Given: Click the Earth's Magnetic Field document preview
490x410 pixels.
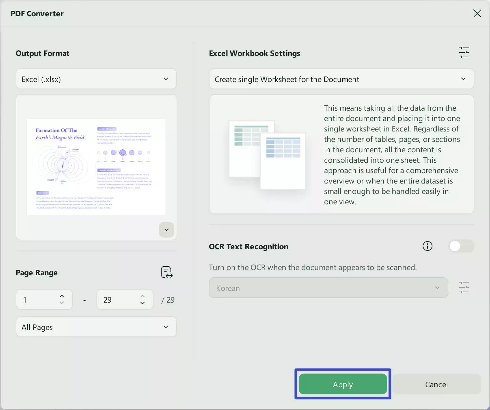Looking at the screenshot, I should click(96, 167).
